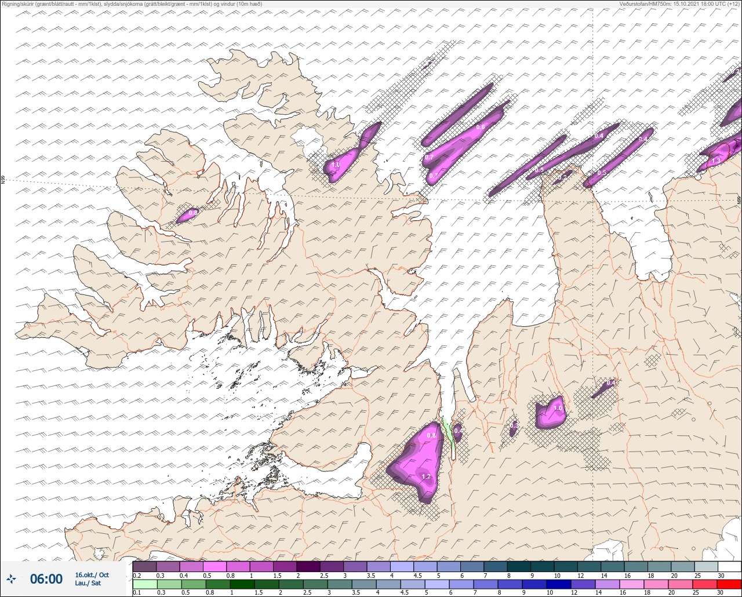The height and width of the screenshot is (597, 742).
Task: Select the 25–30 light grey swatch in upper legend
Action: (706, 566)
